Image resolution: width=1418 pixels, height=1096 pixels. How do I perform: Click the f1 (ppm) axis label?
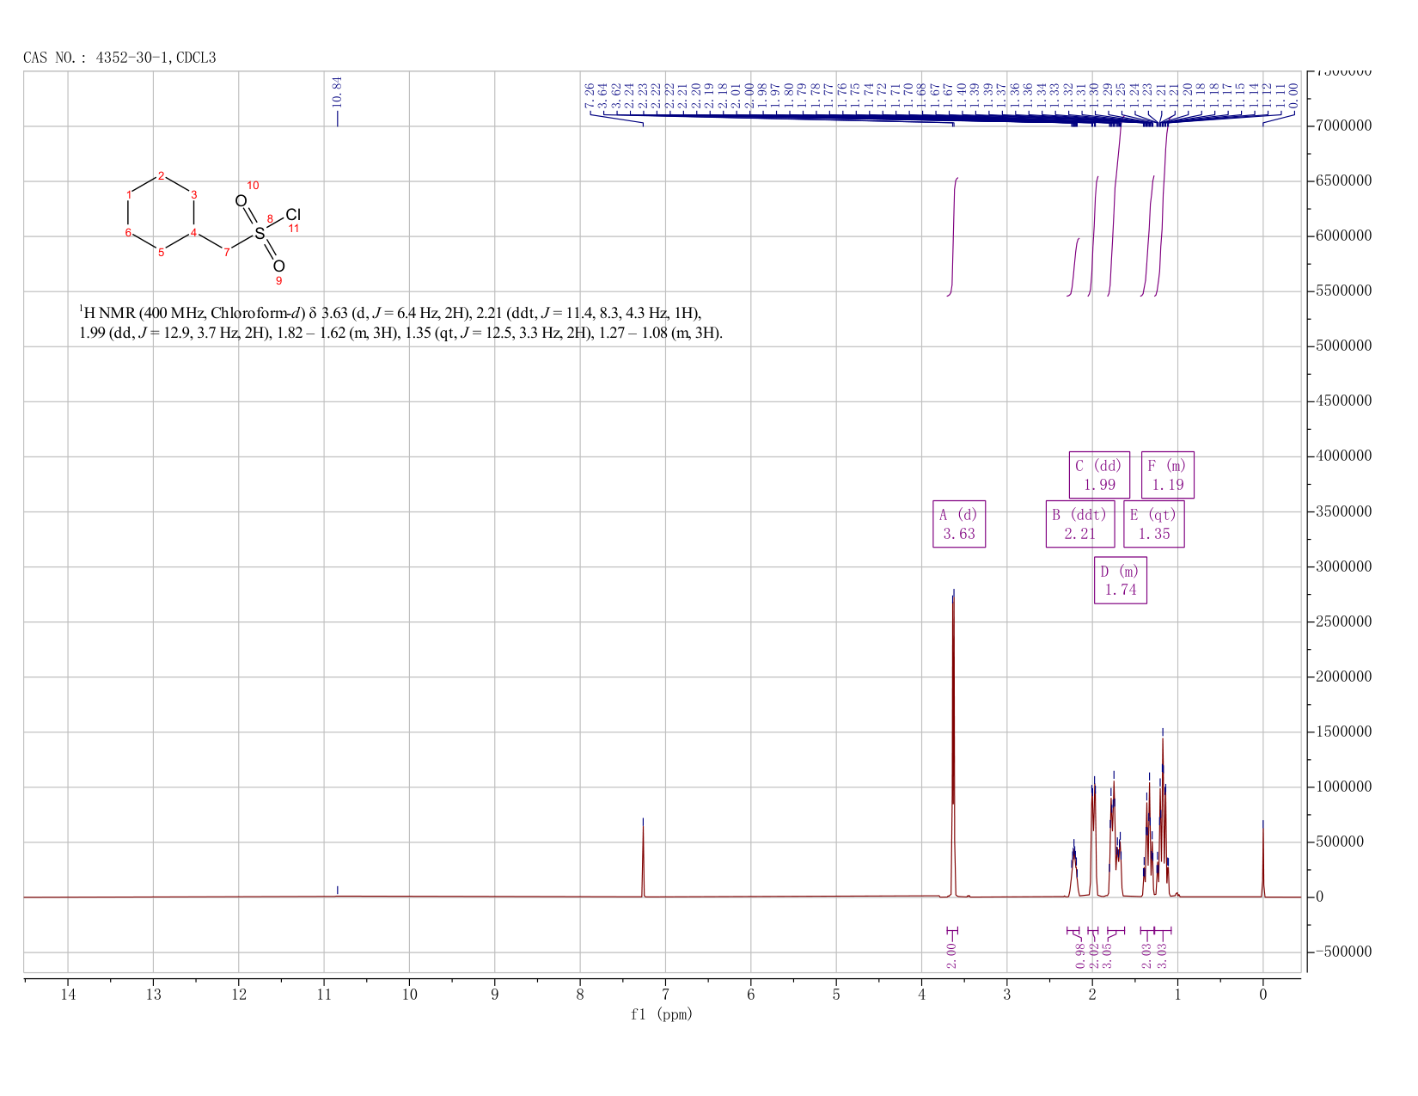click(x=661, y=1014)
